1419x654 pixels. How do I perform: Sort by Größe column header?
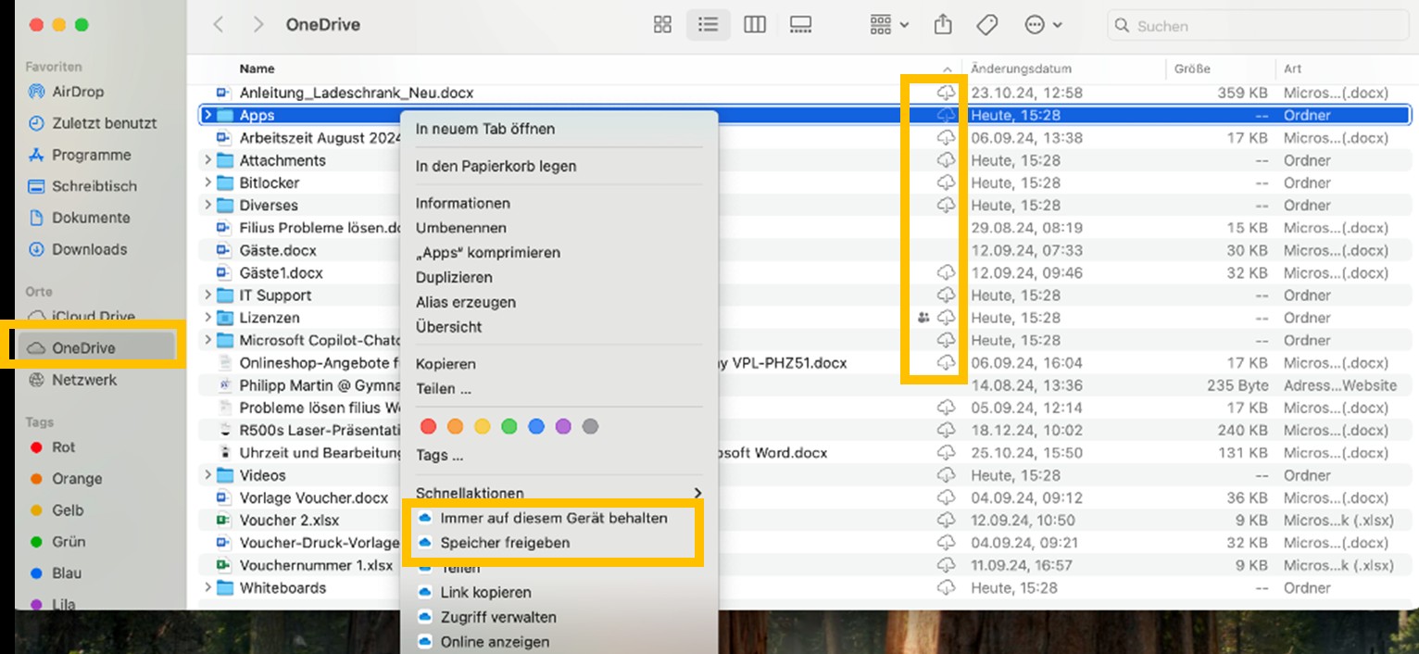tap(1192, 69)
